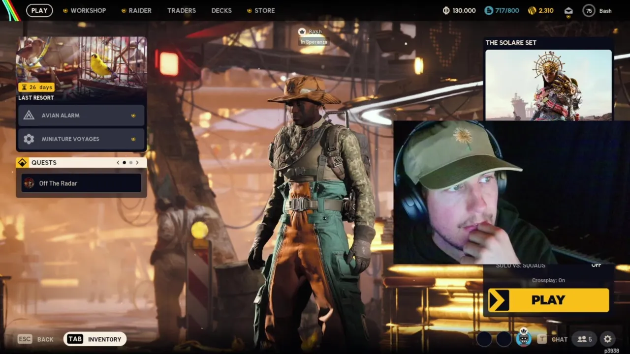Open the Off The Radar quest

click(x=81, y=183)
